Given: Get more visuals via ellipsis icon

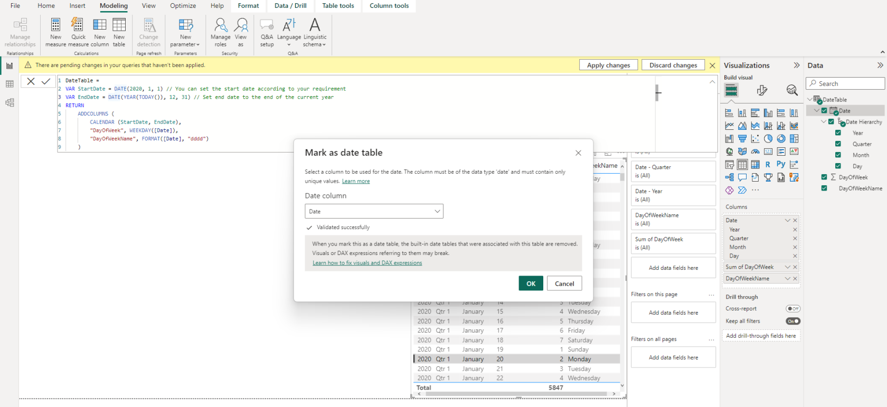Looking at the screenshot, I should click(756, 190).
